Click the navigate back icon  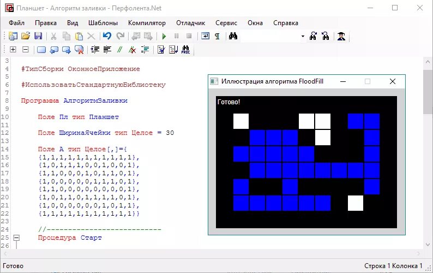136,36
